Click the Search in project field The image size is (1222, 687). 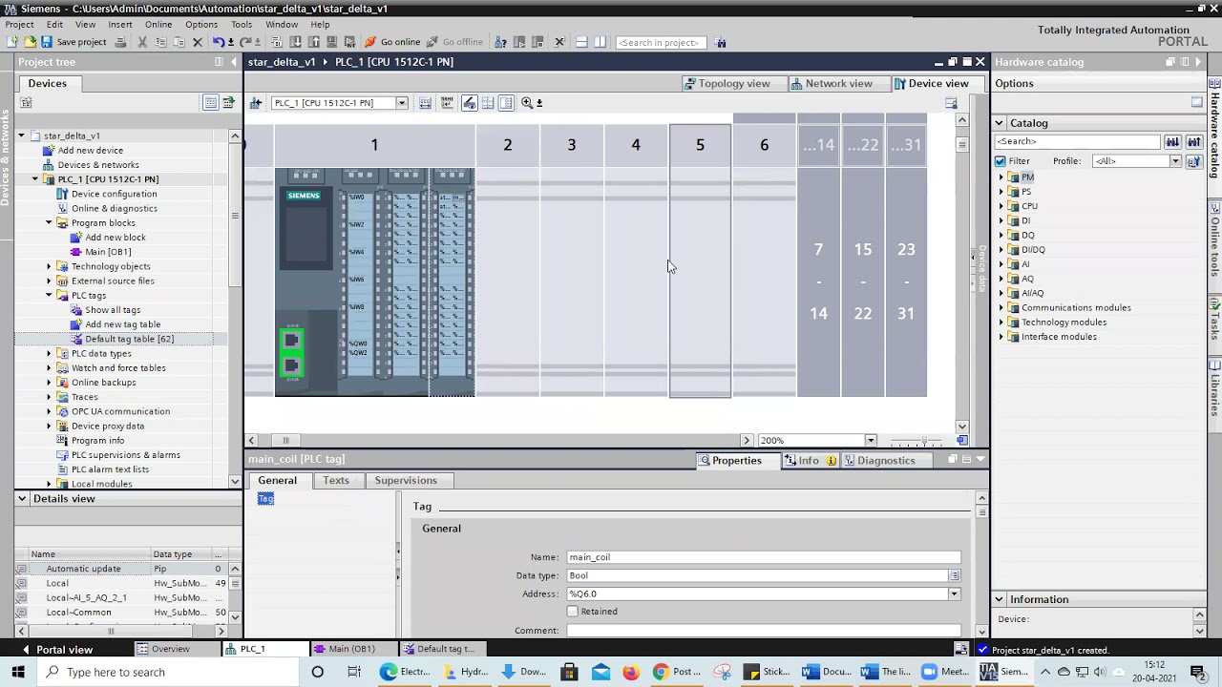point(662,42)
